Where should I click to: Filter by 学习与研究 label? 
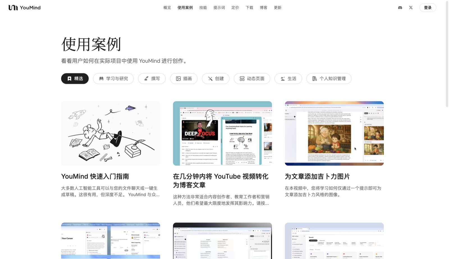pos(117,79)
